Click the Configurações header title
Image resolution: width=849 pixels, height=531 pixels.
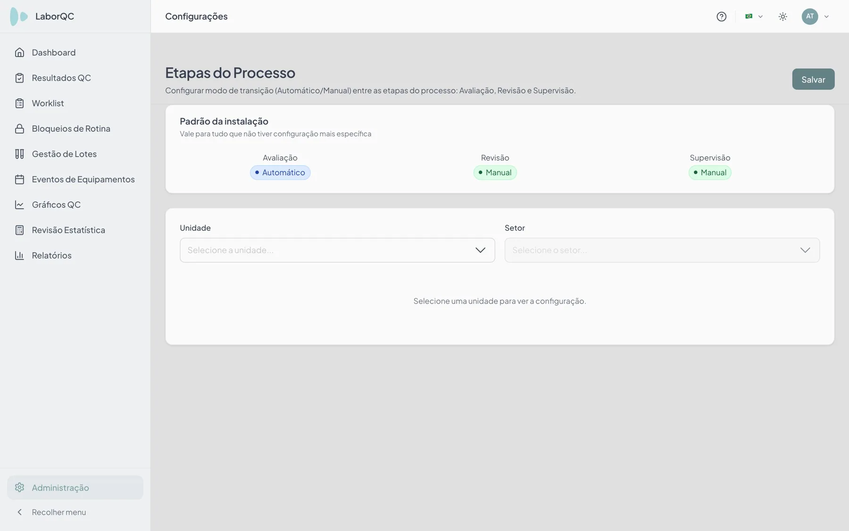[196, 17]
